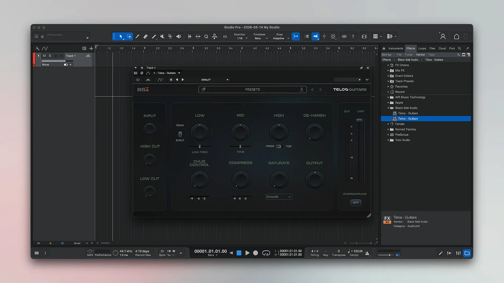504x283 pixels.
Task: Open the user account icon
Action: click(443, 37)
